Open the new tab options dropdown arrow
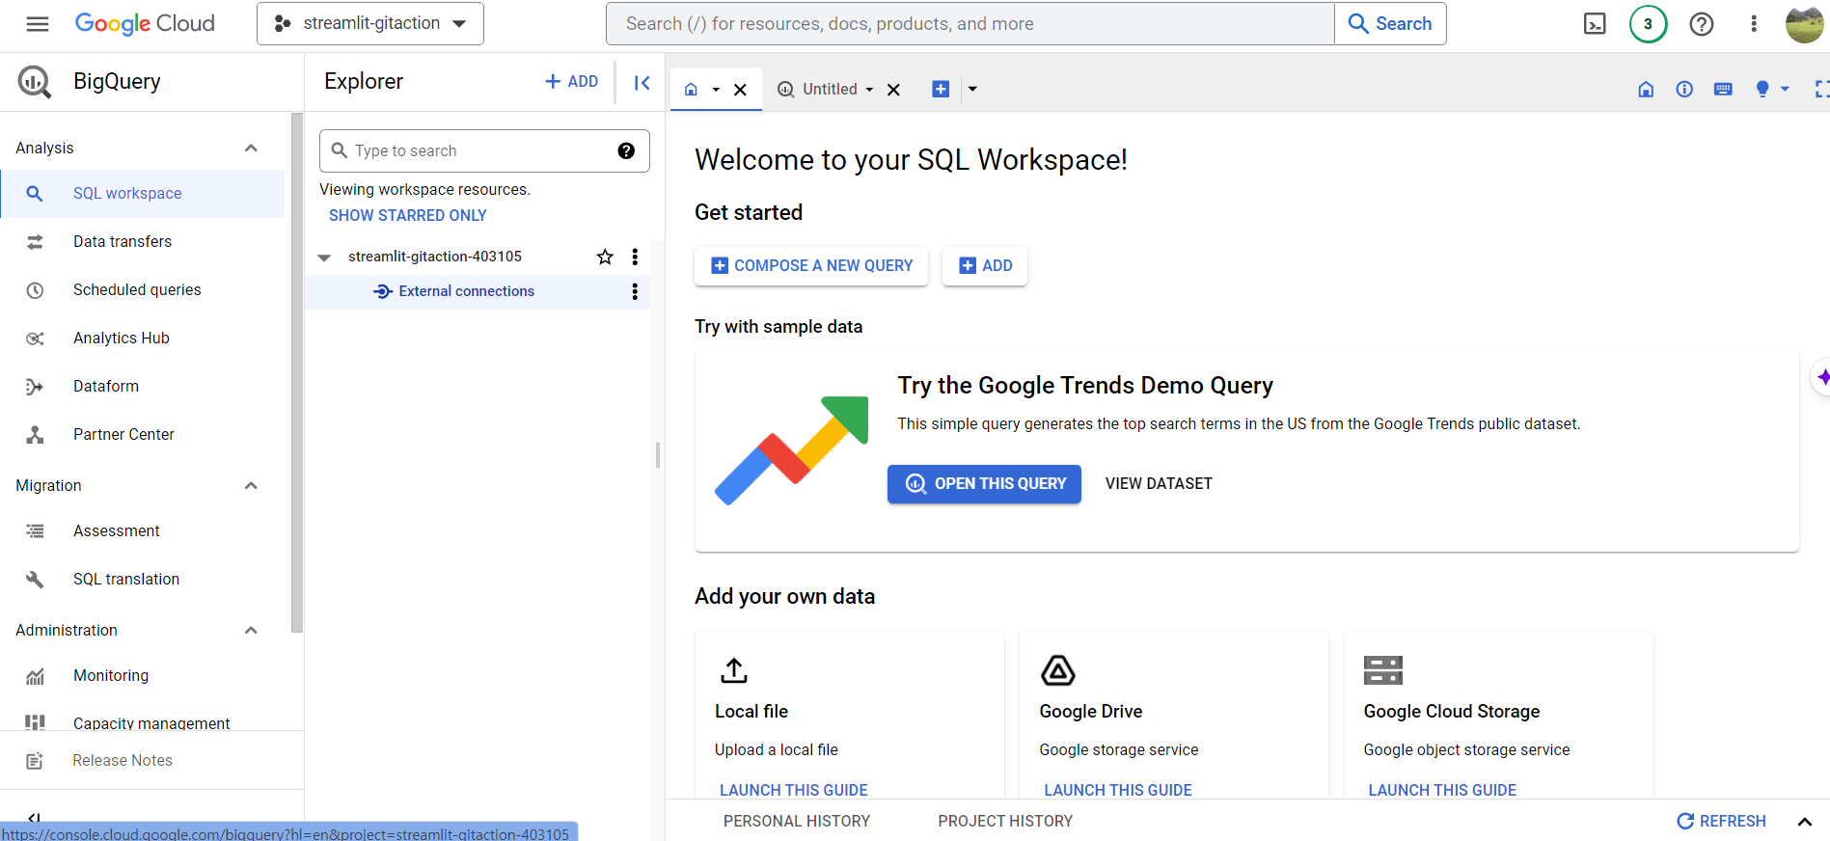This screenshot has width=1830, height=841. [972, 89]
